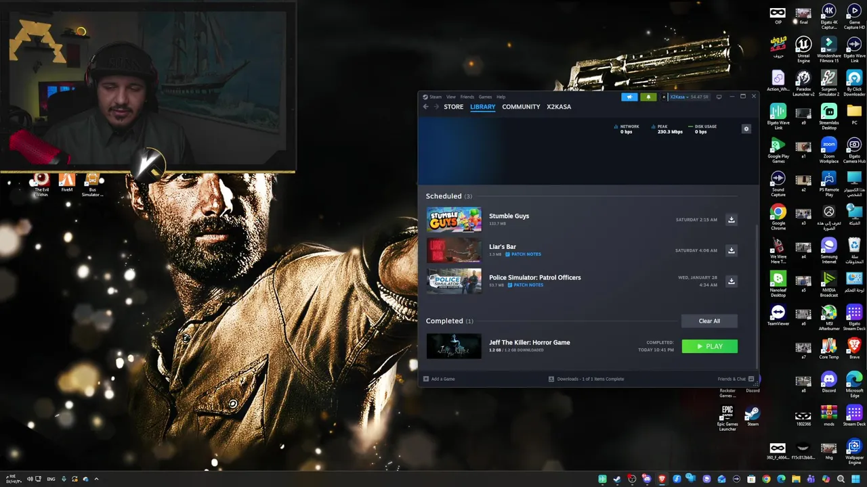867x487 pixels.
Task: Select Google Play Games desktop icon
Action: tap(778, 150)
